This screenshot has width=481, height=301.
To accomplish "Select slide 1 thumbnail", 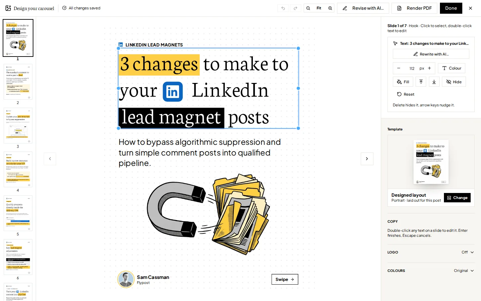I will 18,38.
